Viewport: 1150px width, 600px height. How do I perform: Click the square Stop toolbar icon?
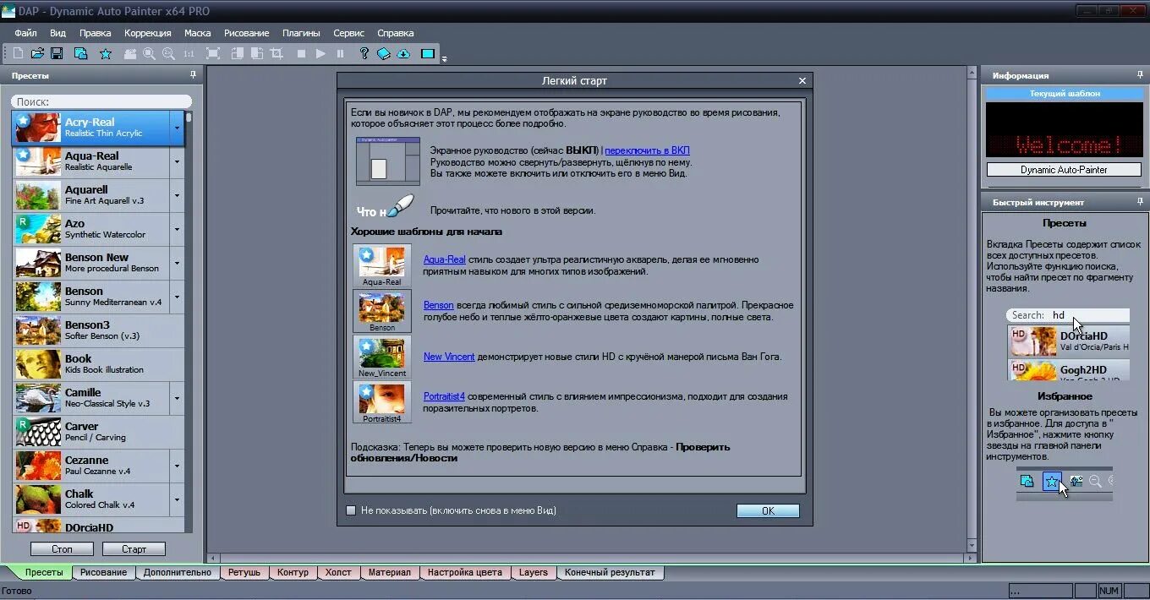pos(301,53)
